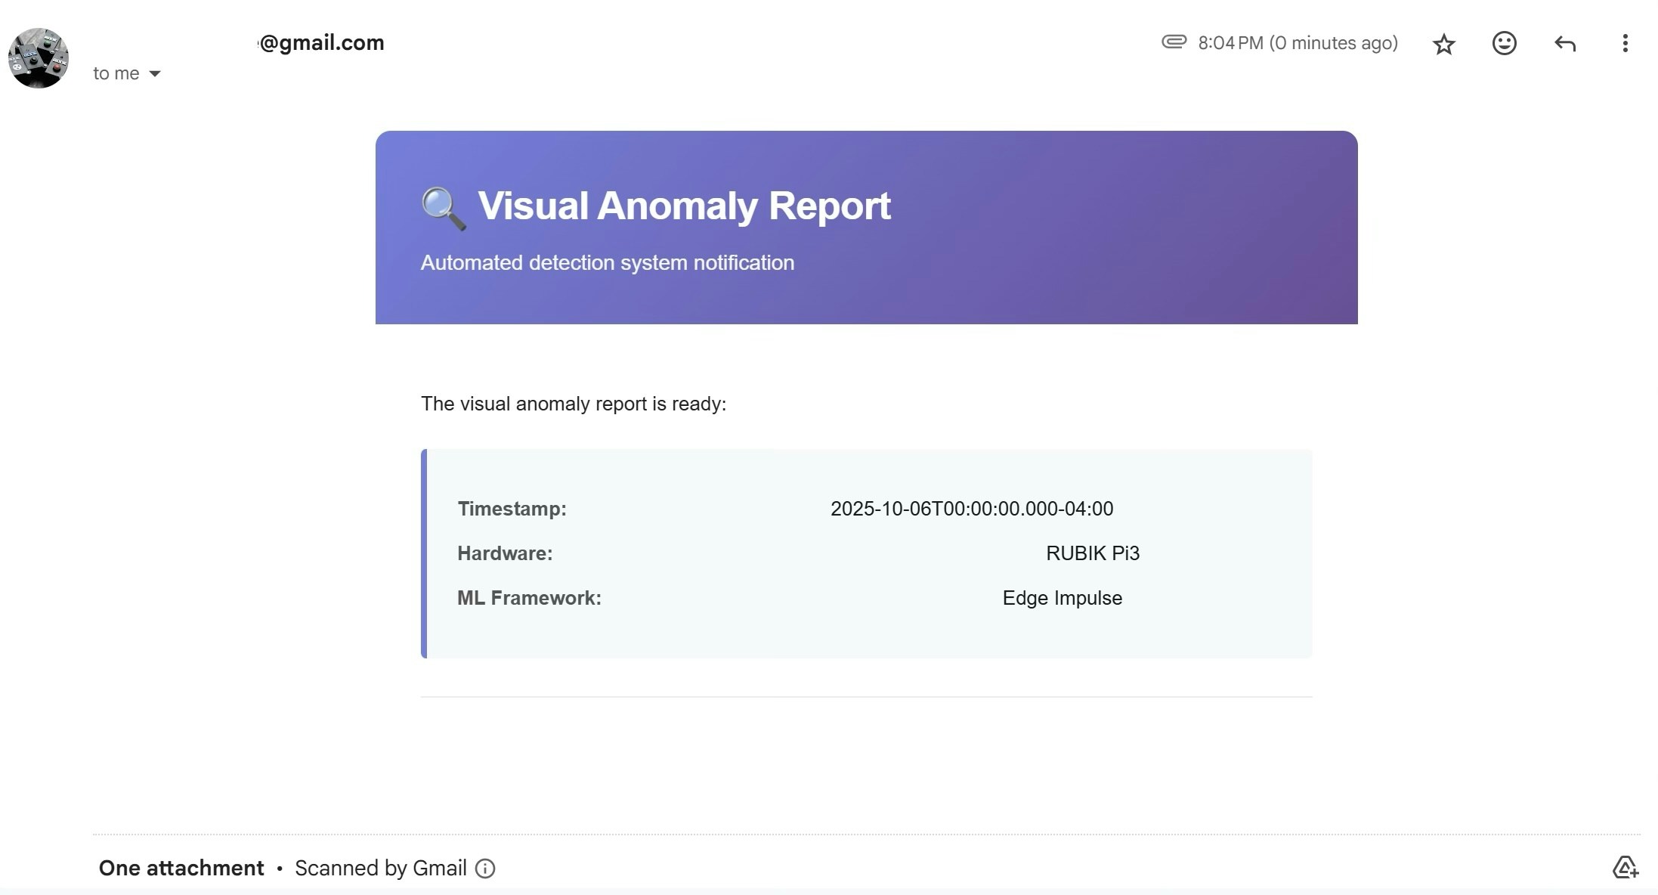Expand the 'to me' recipient details arrow
The height and width of the screenshot is (895, 1658).
tap(155, 73)
